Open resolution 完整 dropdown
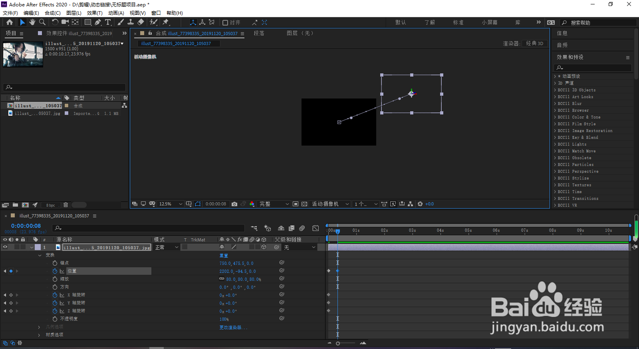The image size is (639, 349). (x=274, y=204)
